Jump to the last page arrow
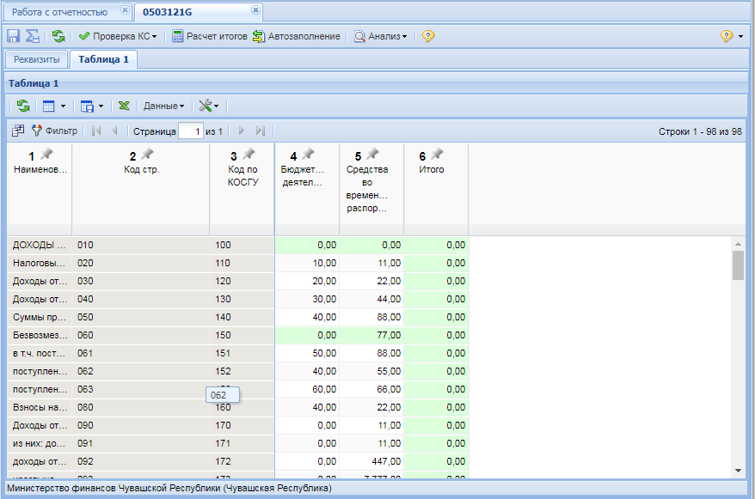Viewport: 755px width, 499px height. tap(261, 131)
